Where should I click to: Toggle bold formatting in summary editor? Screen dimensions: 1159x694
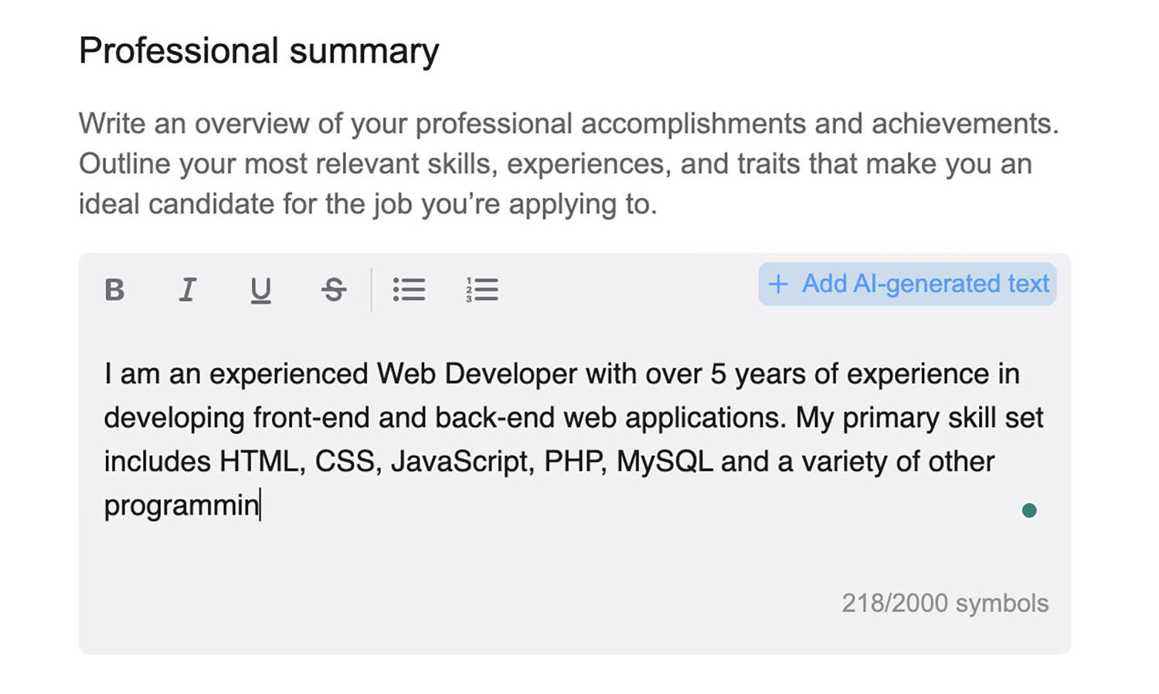tap(114, 290)
